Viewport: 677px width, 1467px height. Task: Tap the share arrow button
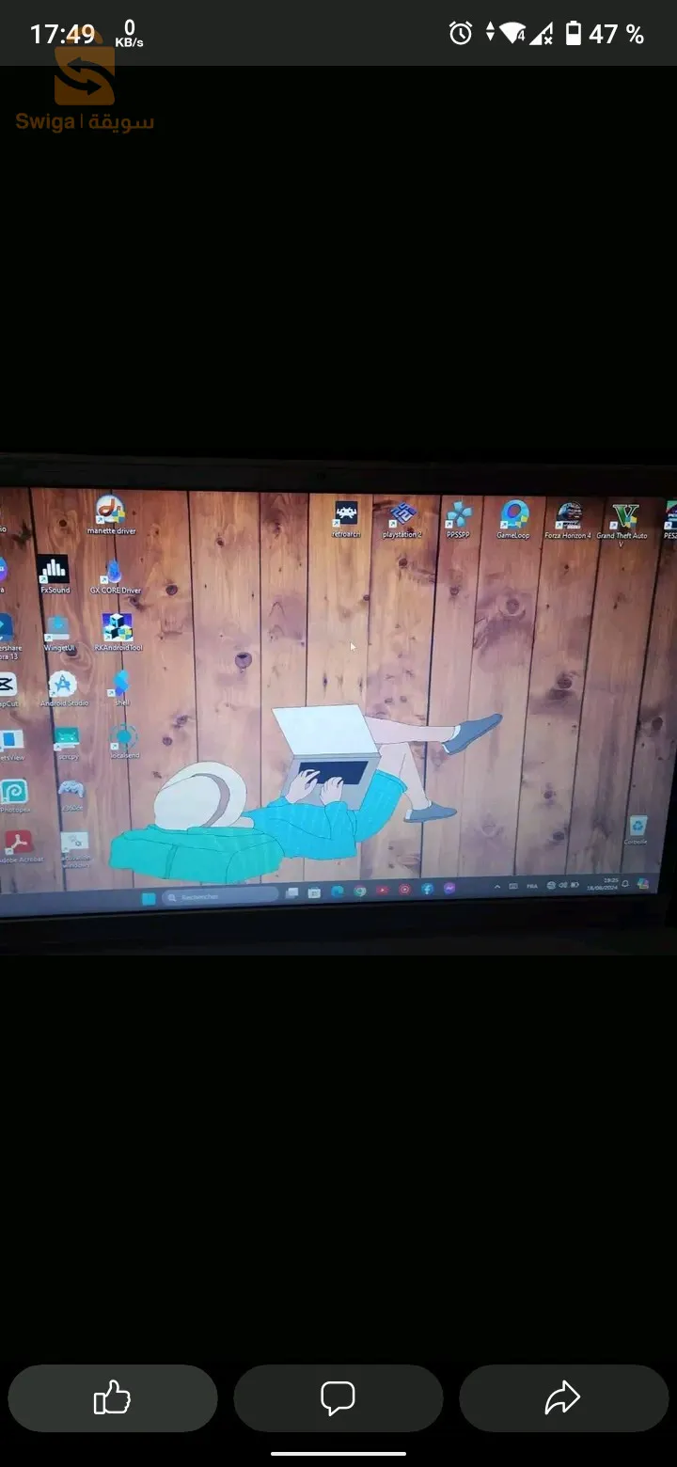pyautogui.click(x=562, y=1398)
